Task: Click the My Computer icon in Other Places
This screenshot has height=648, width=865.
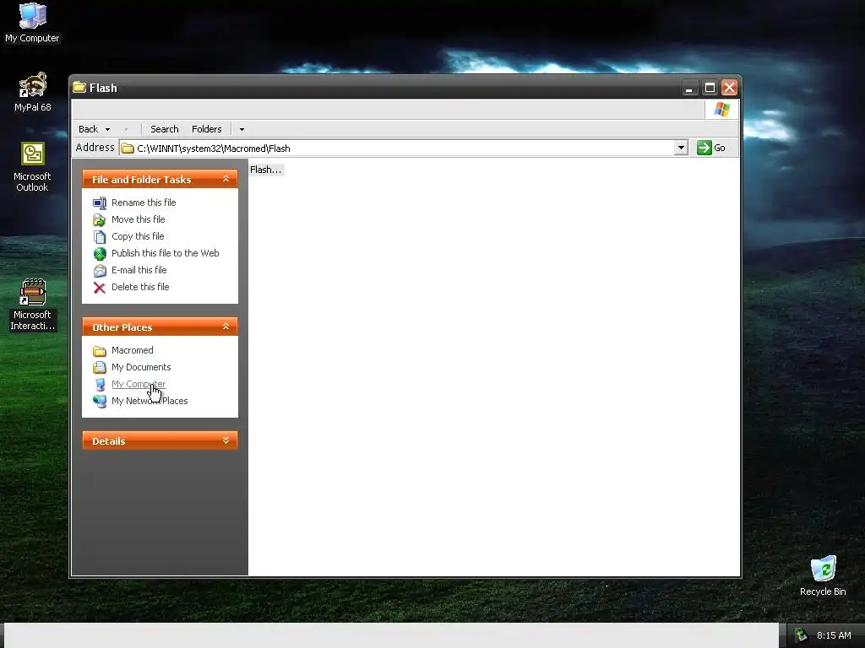Action: coord(100,385)
